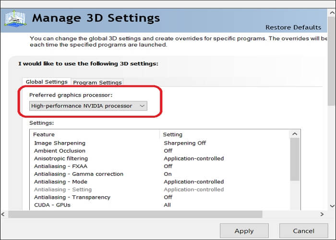
Task: Click the horizontal scrollbar left arrow
Action: [x=4, y=214]
